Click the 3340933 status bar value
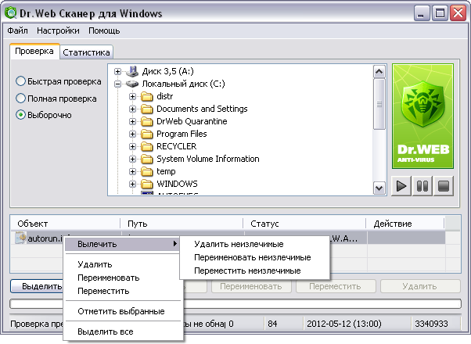The image size is (471, 344). pyautogui.click(x=436, y=324)
